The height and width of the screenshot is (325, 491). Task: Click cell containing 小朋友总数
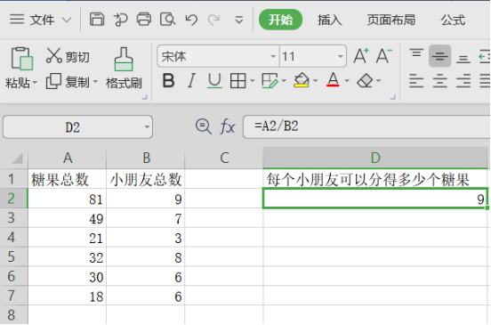point(146,179)
